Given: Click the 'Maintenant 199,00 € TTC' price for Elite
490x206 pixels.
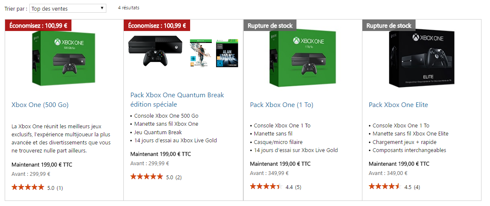Looking at the screenshot, I should pos(399,164).
